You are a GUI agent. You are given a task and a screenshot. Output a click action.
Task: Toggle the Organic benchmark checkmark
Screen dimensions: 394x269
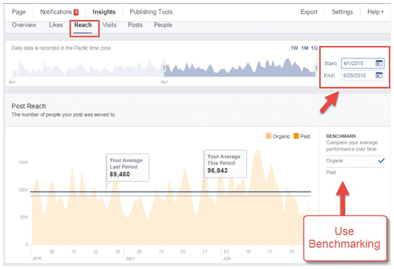381,161
